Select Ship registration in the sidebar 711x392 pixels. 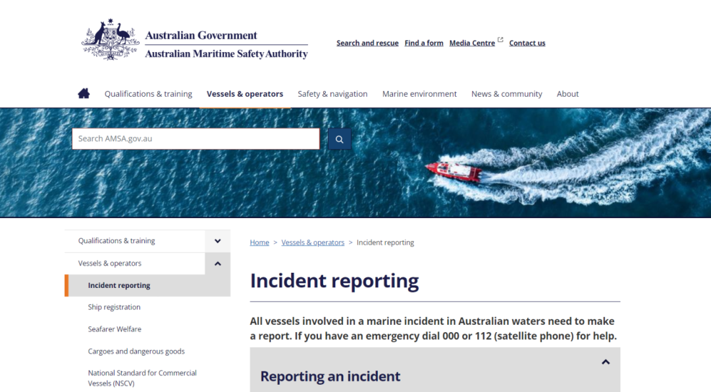(115, 307)
